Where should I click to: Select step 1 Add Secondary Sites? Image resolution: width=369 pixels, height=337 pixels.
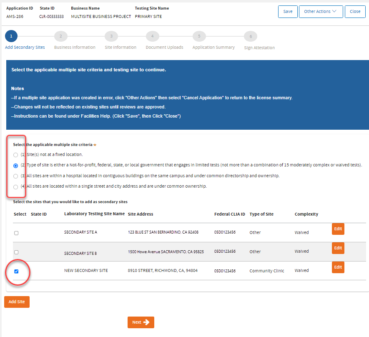11,36
